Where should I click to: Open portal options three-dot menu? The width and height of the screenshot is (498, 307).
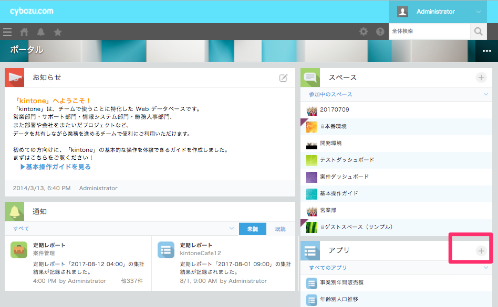tap(487, 51)
